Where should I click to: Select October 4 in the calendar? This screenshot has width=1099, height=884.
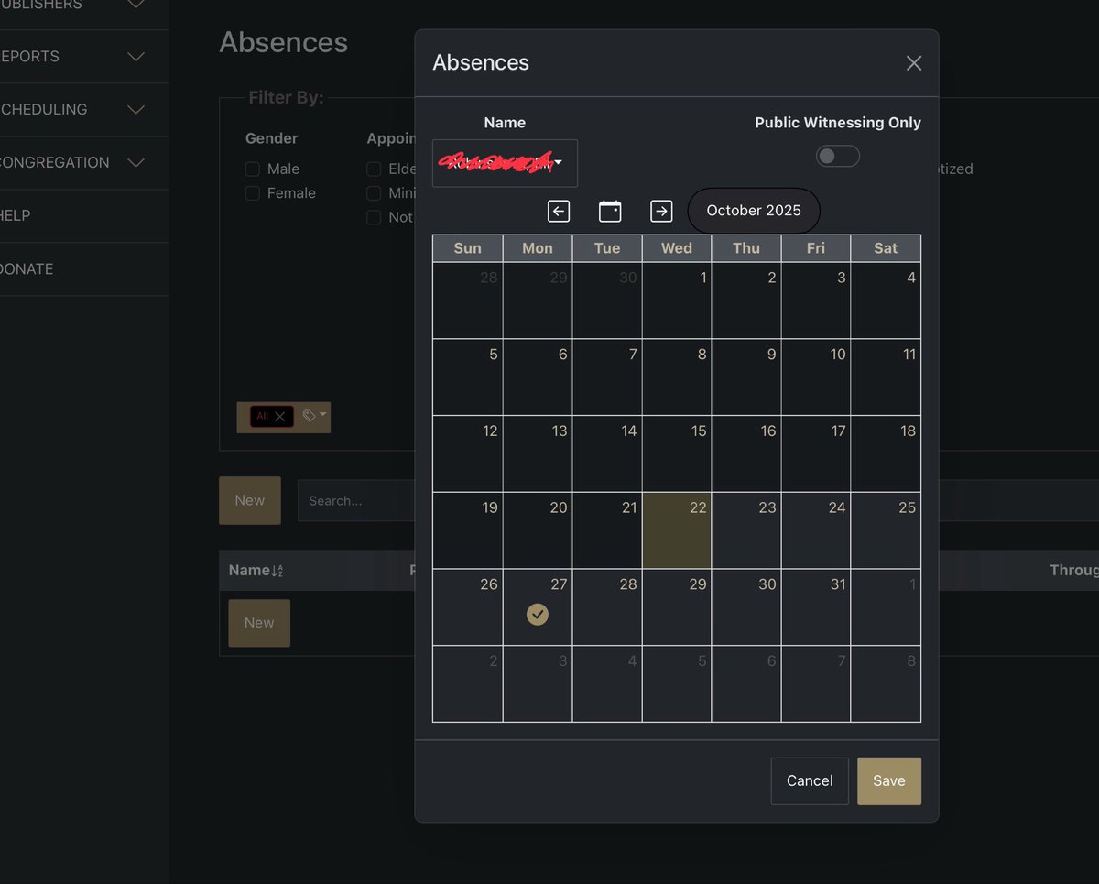click(886, 300)
